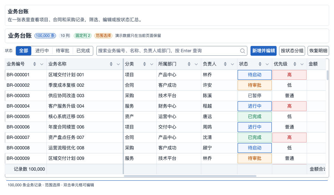This screenshot has width=334, height=195.
Task: Filter by 待审批 status
Action: coord(63,51)
